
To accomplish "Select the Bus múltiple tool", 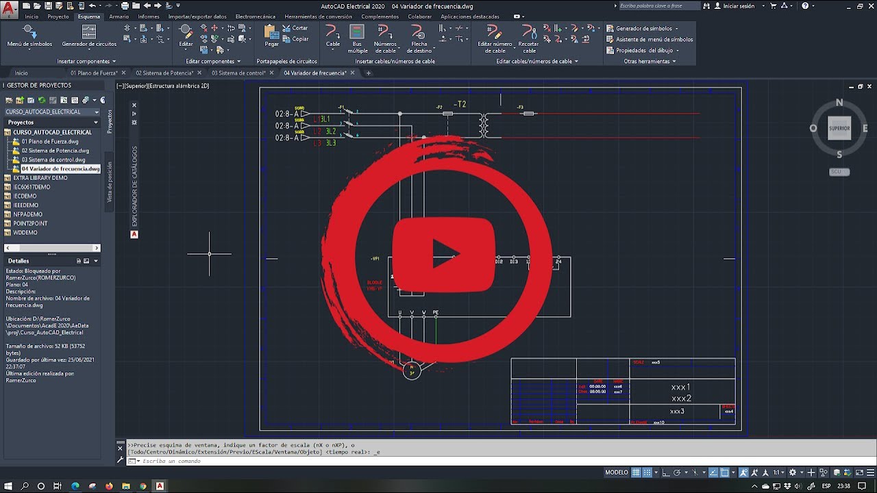I will [357, 39].
